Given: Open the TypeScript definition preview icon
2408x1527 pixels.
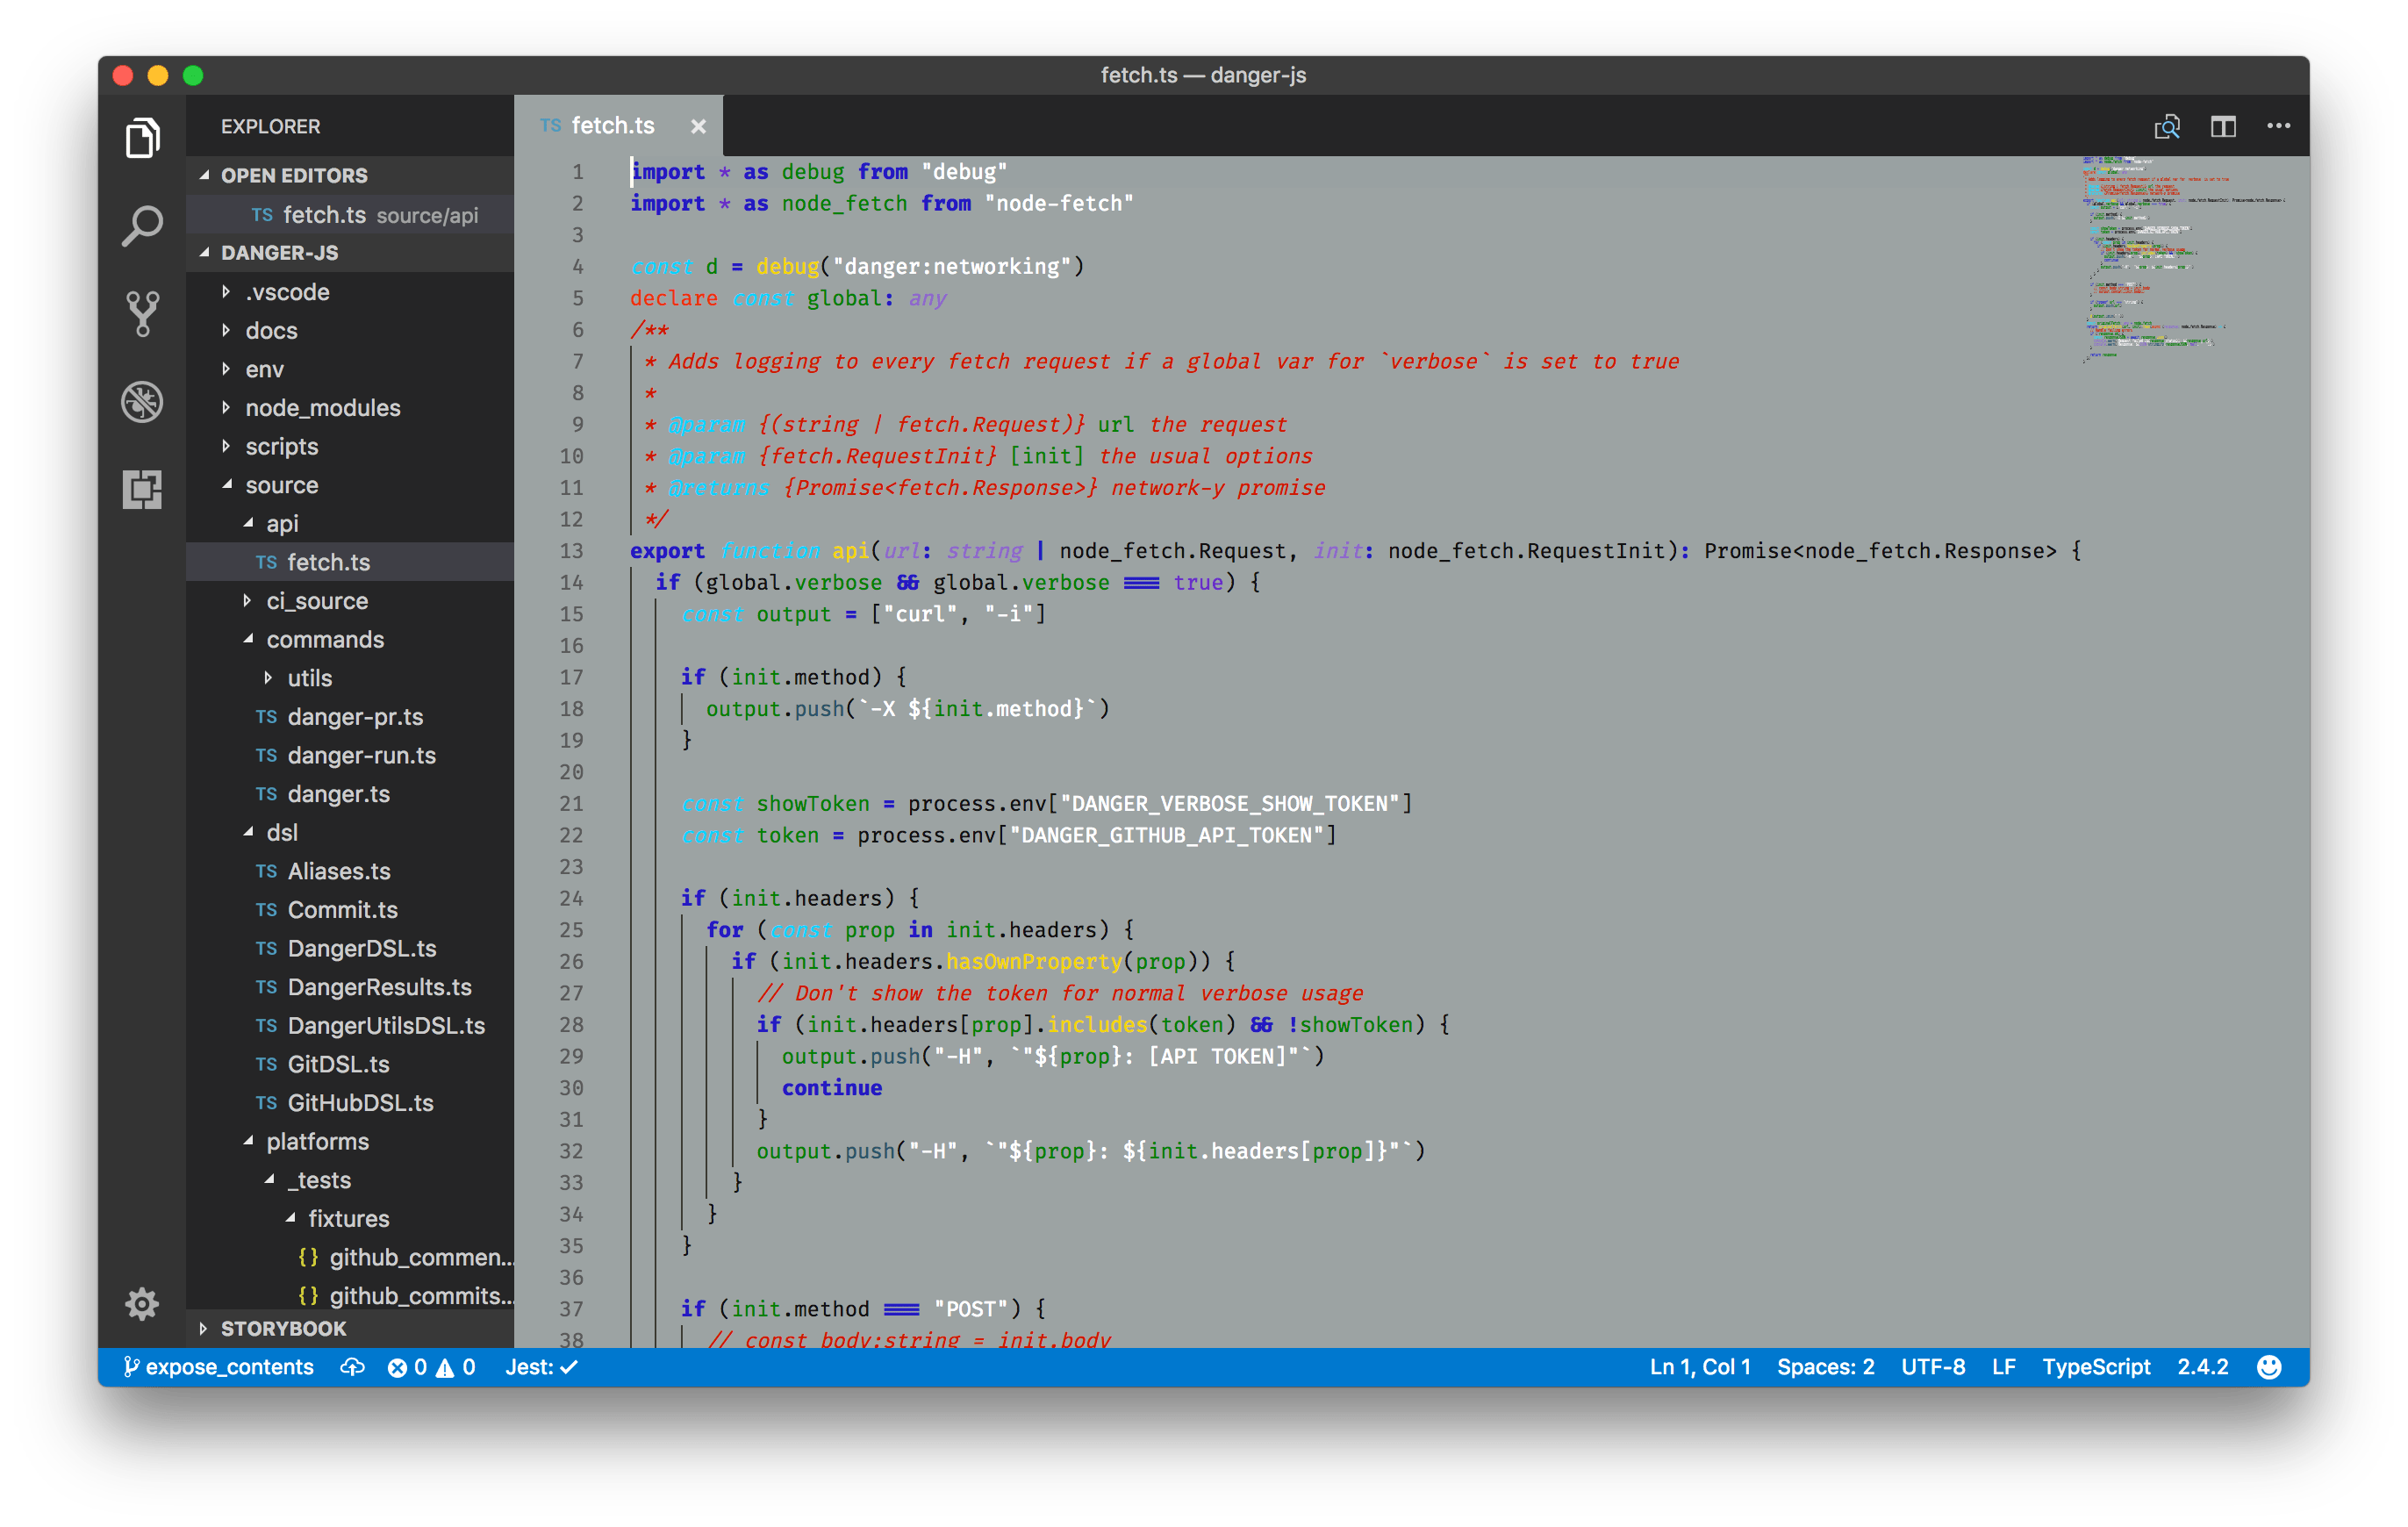Looking at the screenshot, I should tap(2167, 126).
